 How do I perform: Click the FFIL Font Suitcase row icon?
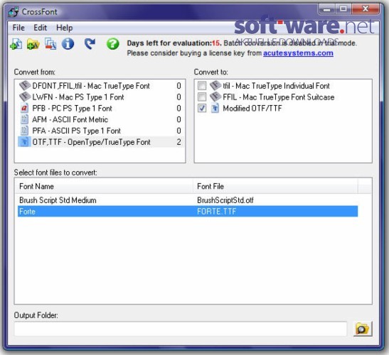pyautogui.click(x=215, y=97)
